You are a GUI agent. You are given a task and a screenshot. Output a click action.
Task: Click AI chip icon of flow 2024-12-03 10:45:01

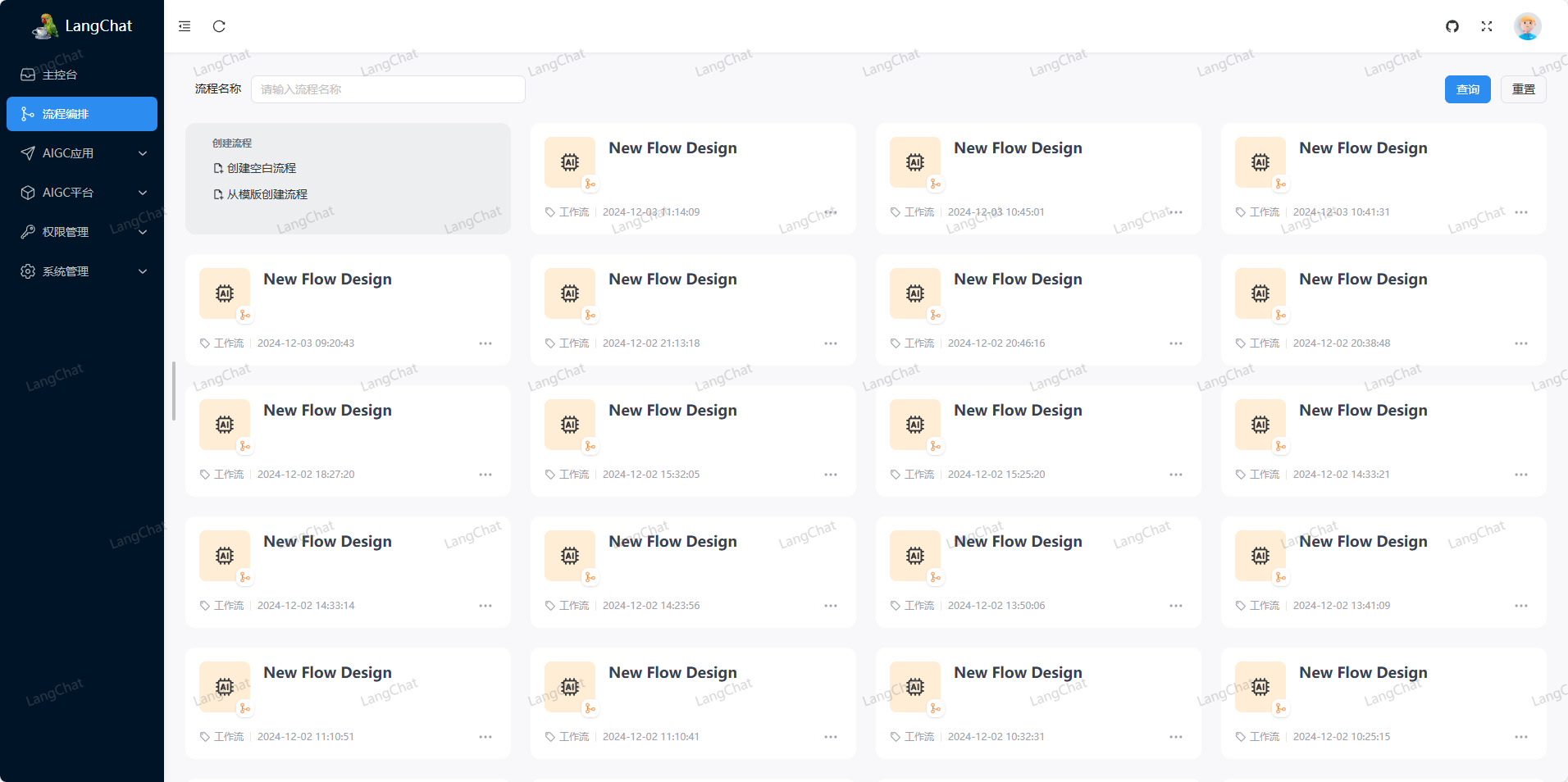tap(915, 162)
